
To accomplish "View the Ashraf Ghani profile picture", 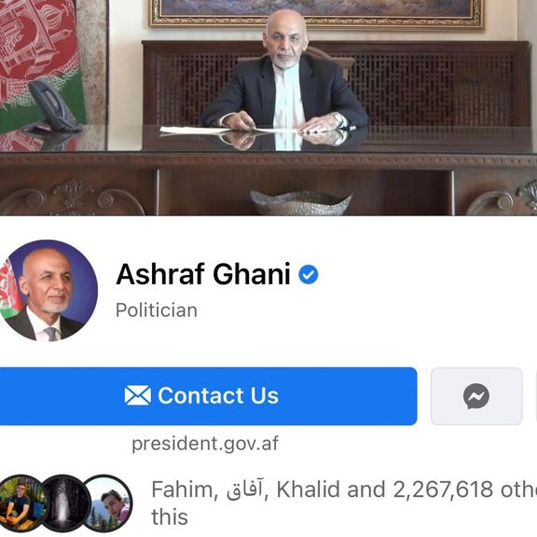I will coord(48,291).
